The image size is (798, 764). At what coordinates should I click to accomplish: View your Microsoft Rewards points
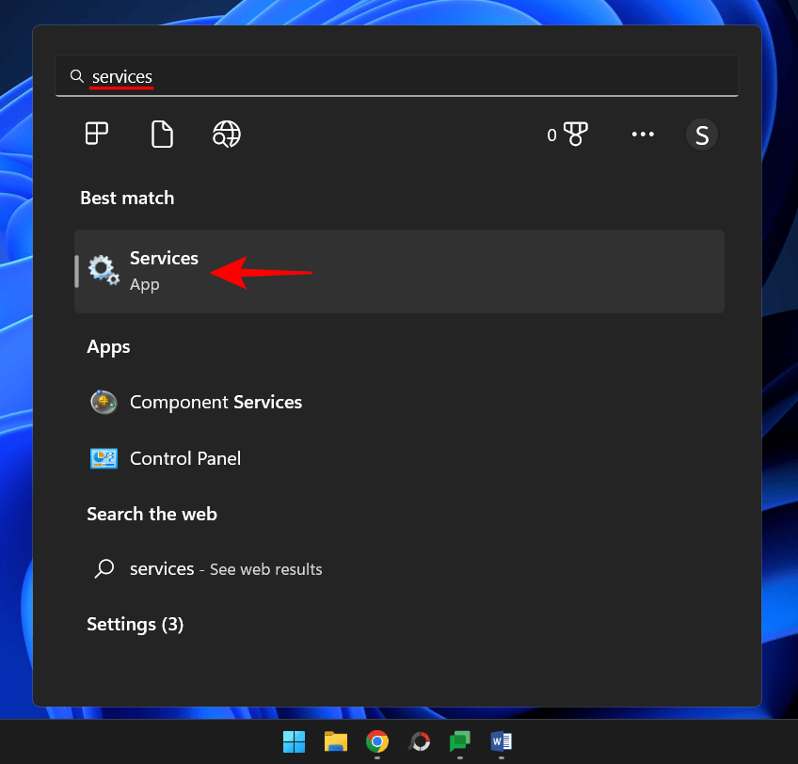pyautogui.click(x=567, y=135)
